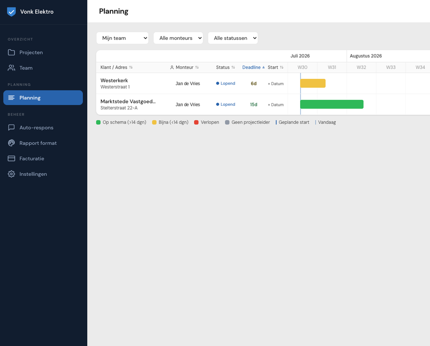
Task: Click the Planning list icon in sidebar
Action: tap(11, 98)
